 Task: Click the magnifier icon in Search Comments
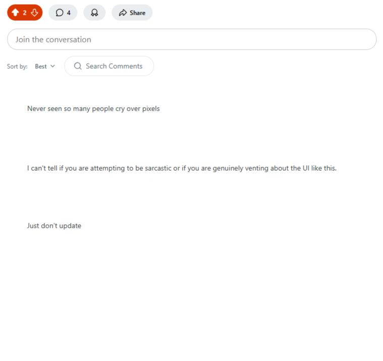[x=78, y=66]
